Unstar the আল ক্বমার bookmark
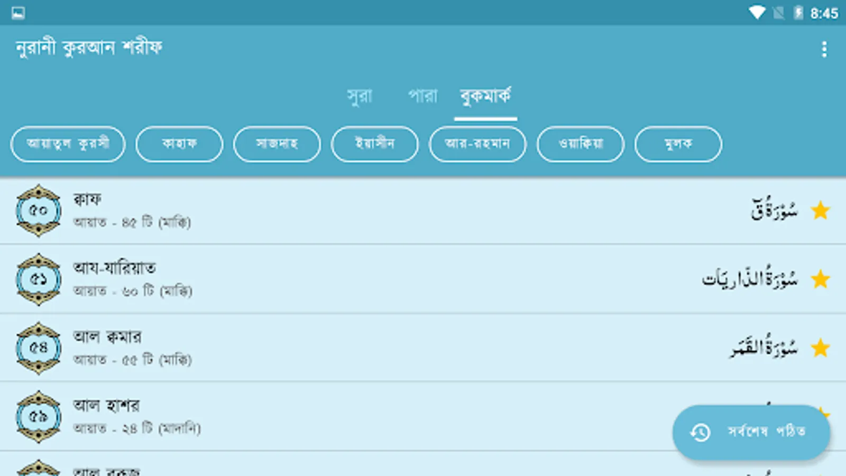Viewport: 846px width, 476px height. tap(820, 348)
